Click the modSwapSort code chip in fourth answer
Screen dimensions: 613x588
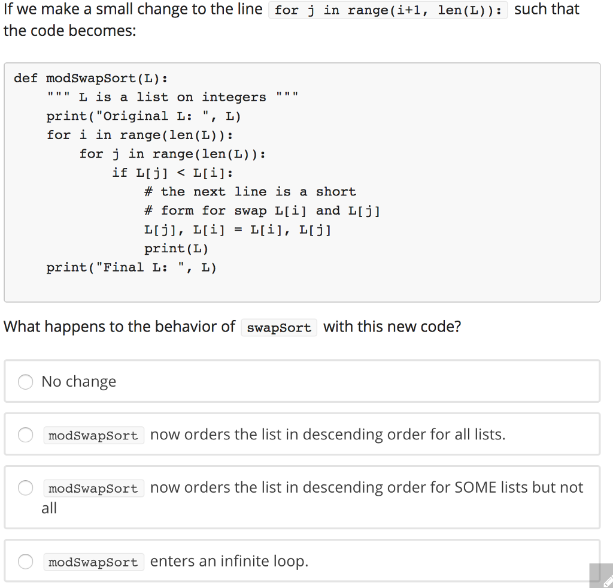(93, 562)
